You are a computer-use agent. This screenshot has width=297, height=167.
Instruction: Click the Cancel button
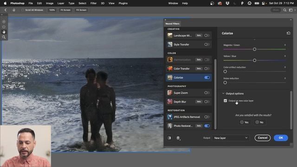(263, 138)
